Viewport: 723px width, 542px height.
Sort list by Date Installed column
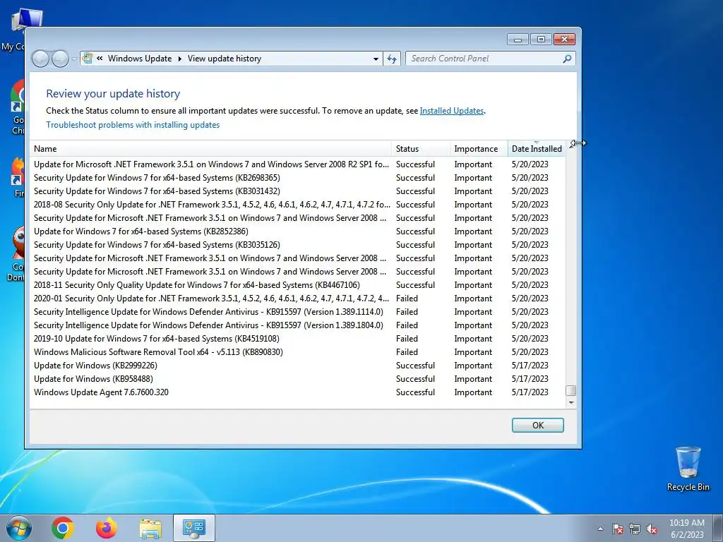tap(537, 149)
